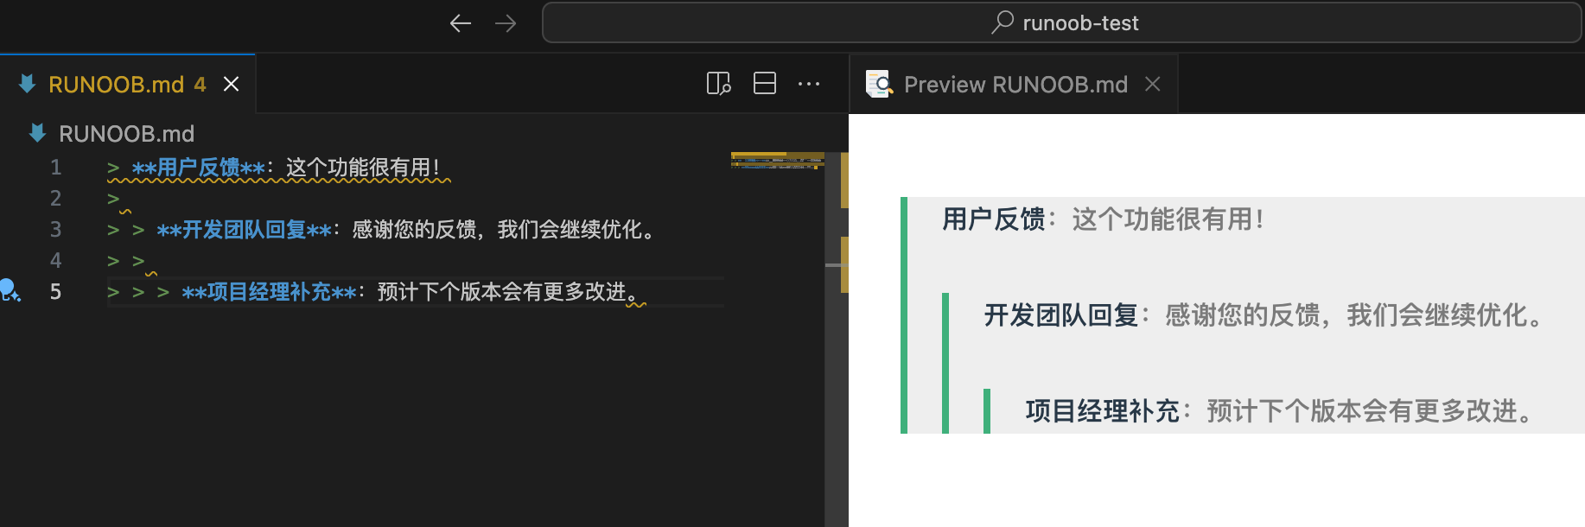1585x527 pixels.
Task: Place cursor on line 1 用户反馈 text
Action: (199, 168)
